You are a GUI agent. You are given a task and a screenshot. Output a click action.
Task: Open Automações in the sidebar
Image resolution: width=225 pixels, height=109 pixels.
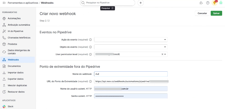(14, 18)
